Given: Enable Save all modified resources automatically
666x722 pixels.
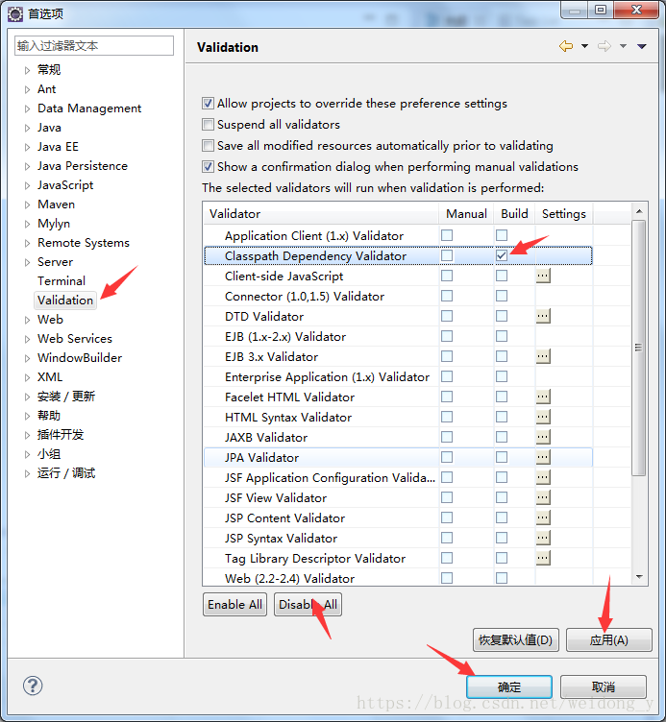Looking at the screenshot, I should pos(208,146).
